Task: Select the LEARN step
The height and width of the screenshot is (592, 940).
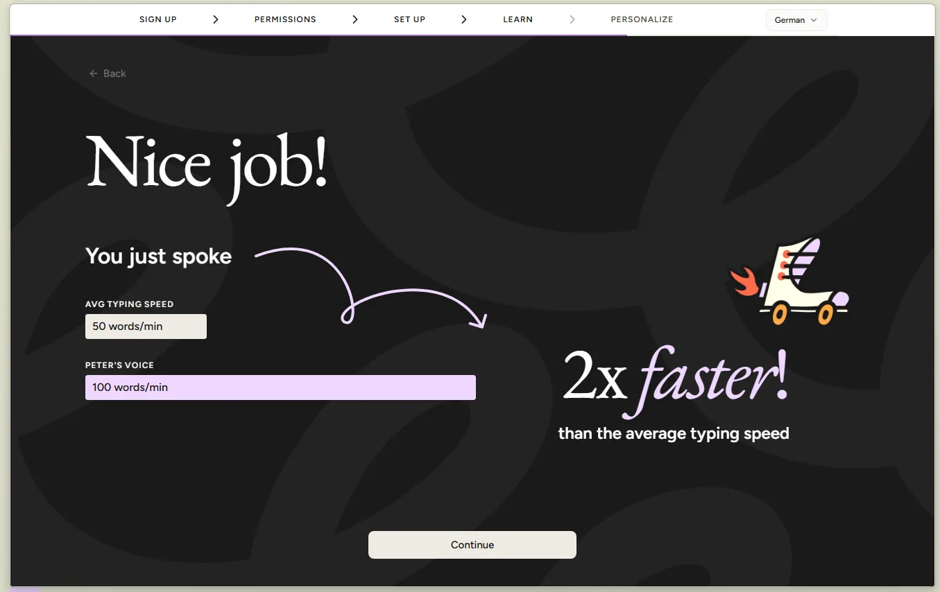Action: click(518, 19)
